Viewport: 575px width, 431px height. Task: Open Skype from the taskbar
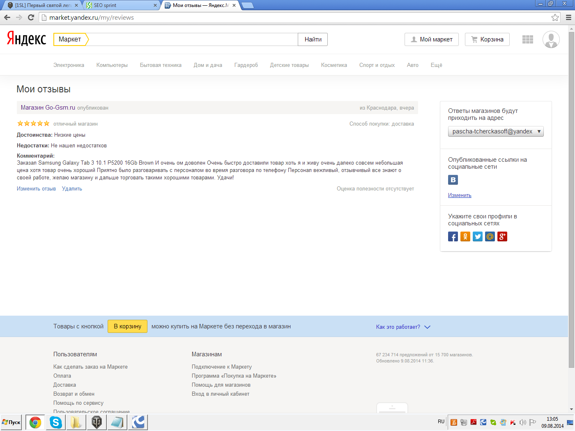[x=56, y=422]
